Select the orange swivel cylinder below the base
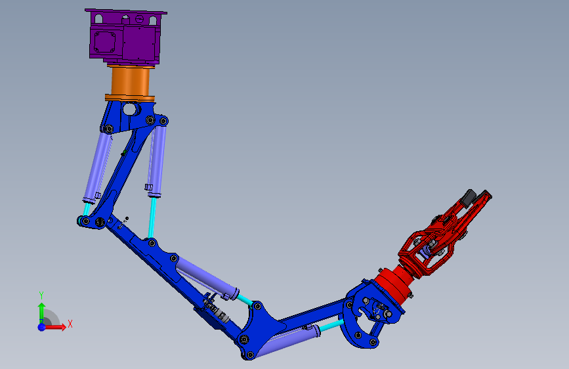Image resolution: width=569 pixels, height=369 pixels. [x=131, y=83]
